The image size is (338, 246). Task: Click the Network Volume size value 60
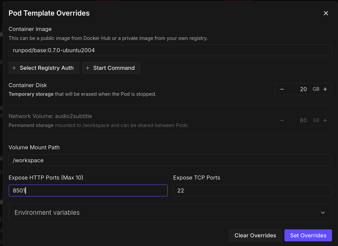pos(303,120)
